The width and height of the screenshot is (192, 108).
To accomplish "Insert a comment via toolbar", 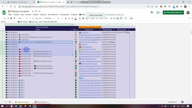I will pos(114,18).
